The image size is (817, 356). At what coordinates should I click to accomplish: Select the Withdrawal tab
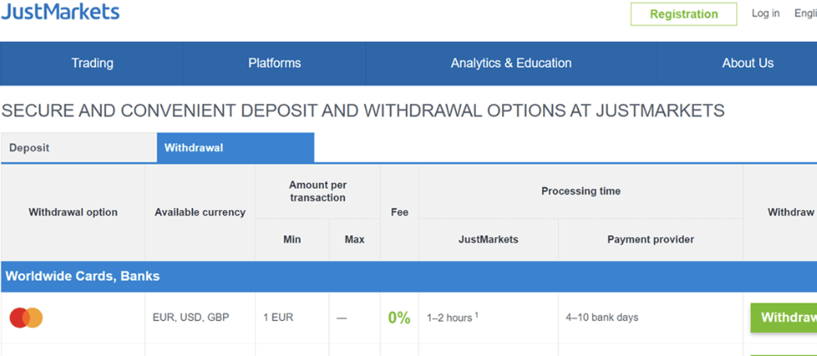coord(194,148)
